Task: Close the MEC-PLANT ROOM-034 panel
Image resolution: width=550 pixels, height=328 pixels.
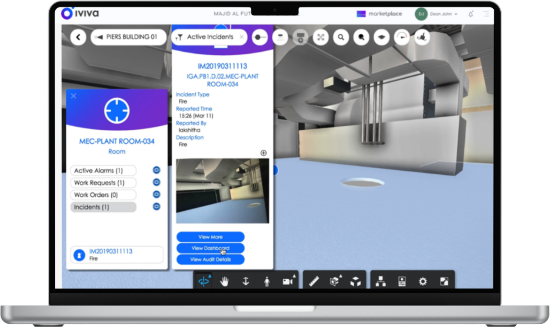Action: (x=73, y=96)
